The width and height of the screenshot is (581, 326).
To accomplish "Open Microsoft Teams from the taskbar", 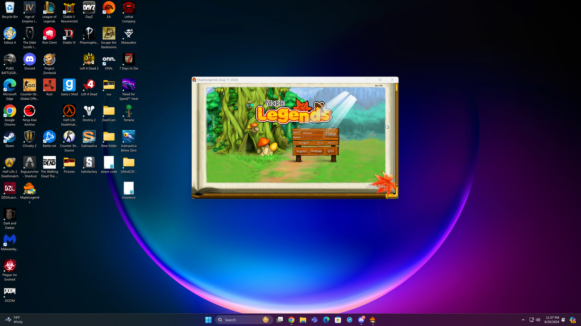I will pyautogui.click(x=315, y=320).
